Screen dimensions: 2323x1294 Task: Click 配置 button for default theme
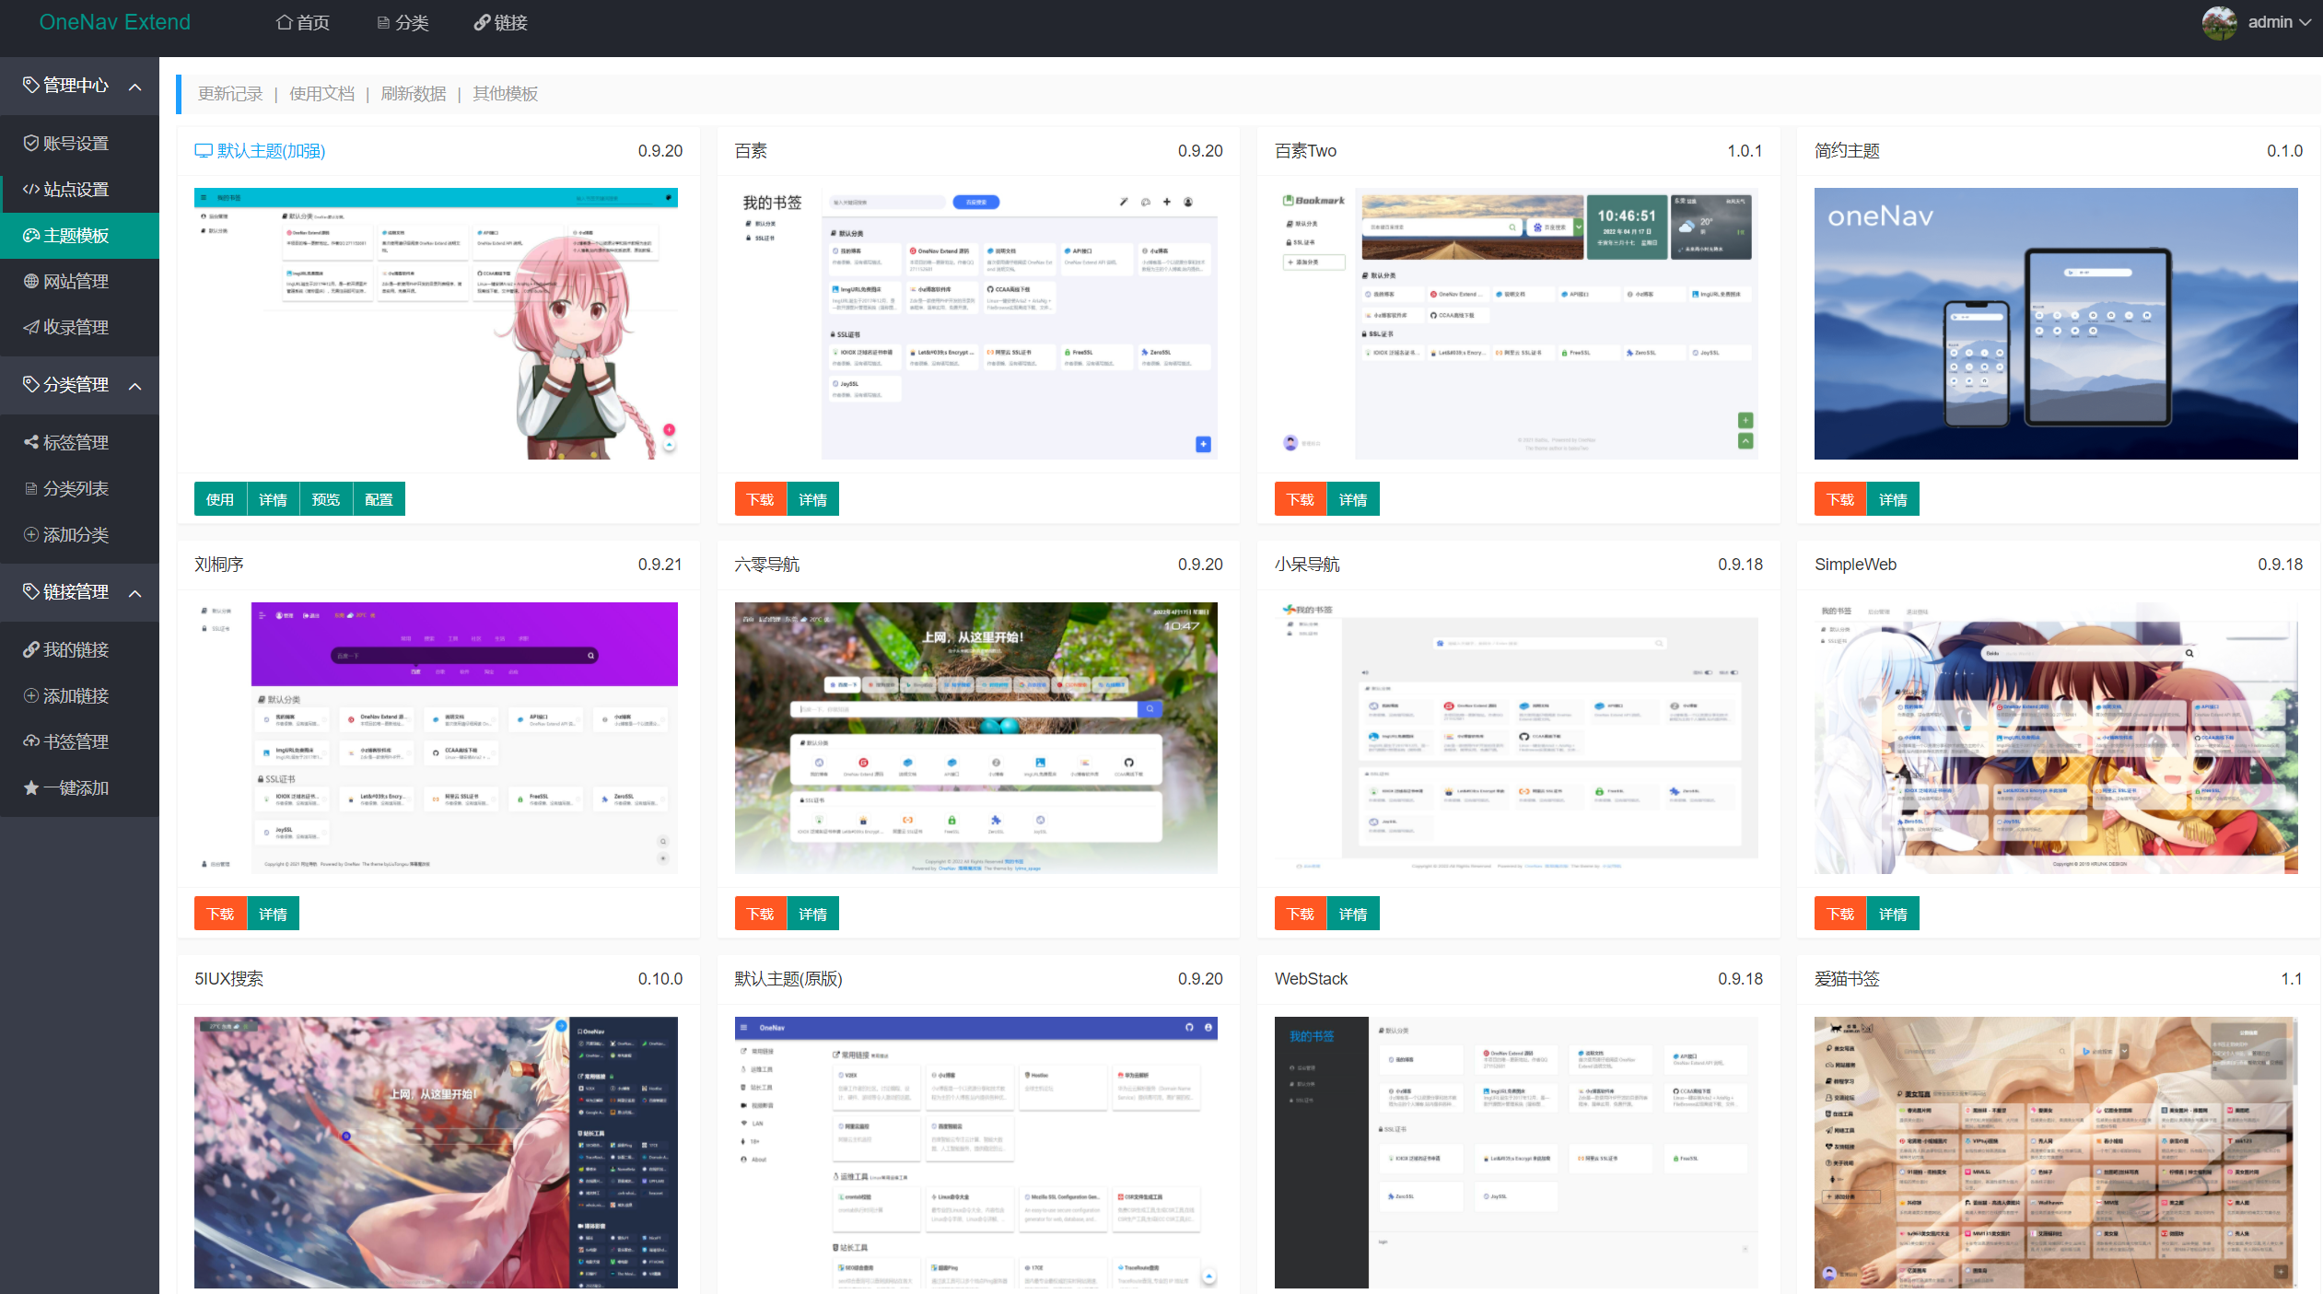(379, 499)
